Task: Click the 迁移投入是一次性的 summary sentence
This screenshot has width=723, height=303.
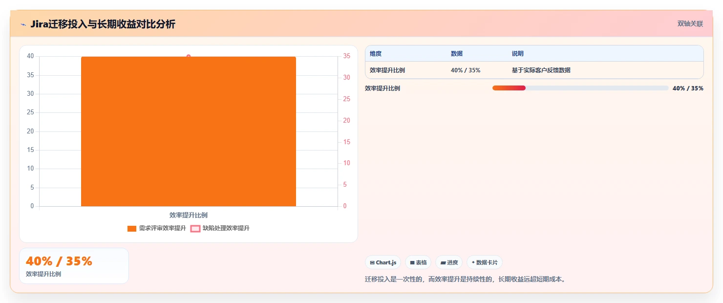Action: [x=465, y=280]
